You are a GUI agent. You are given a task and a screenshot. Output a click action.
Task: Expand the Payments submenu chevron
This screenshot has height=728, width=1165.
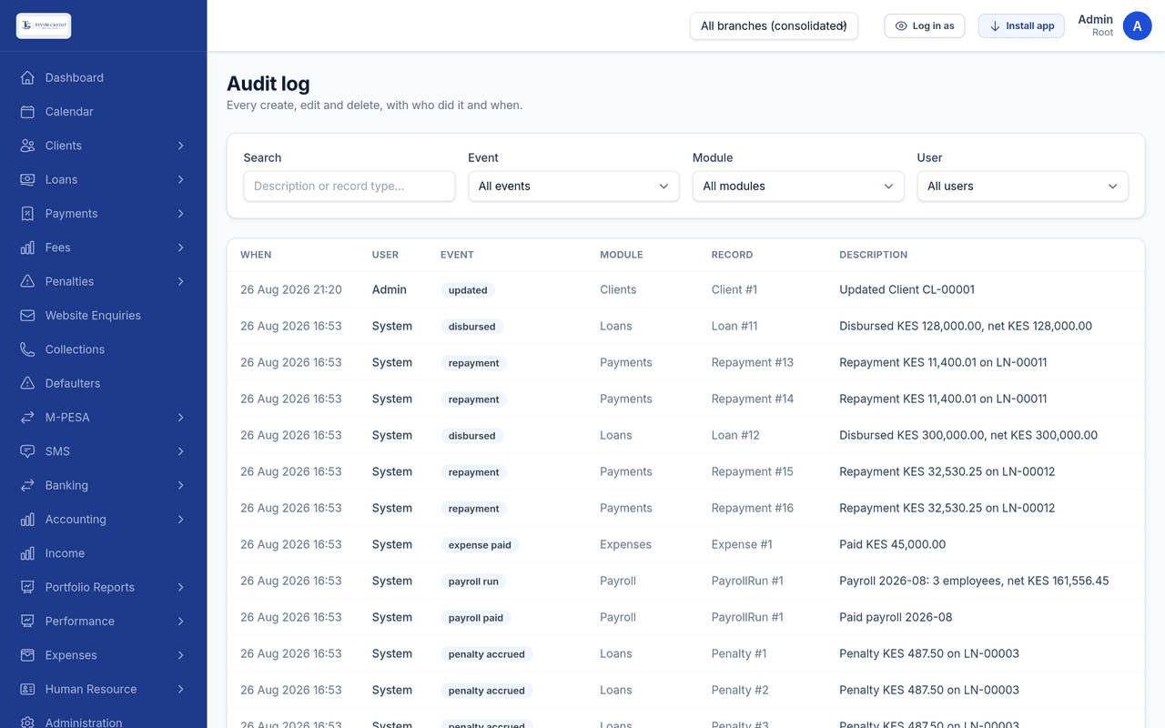pyautogui.click(x=180, y=213)
